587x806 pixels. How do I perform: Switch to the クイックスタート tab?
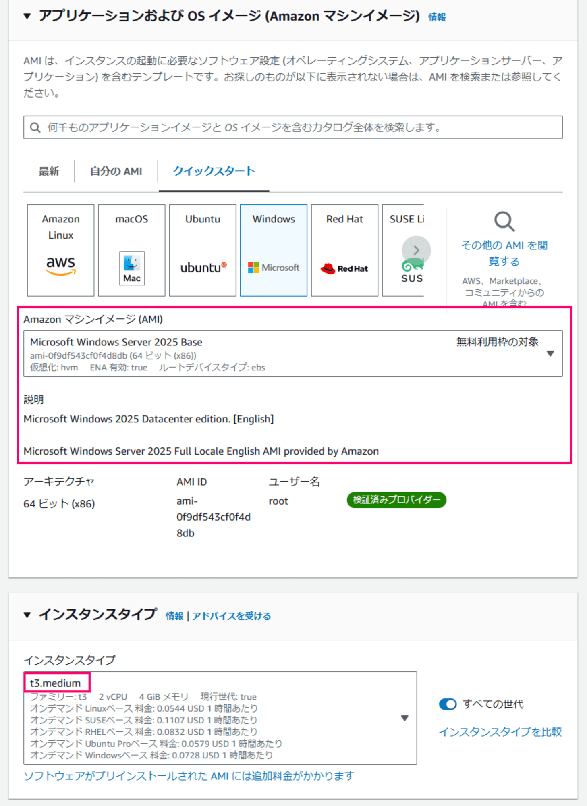point(214,171)
